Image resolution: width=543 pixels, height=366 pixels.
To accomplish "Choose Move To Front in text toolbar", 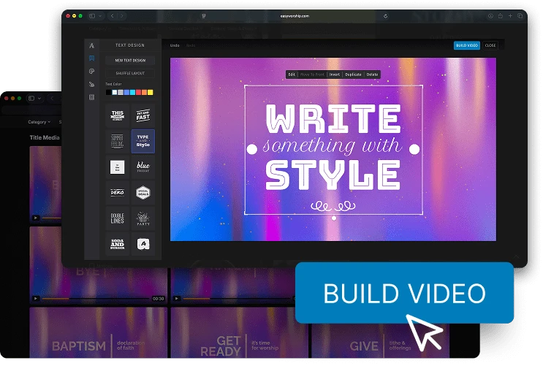I will click(x=312, y=75).
